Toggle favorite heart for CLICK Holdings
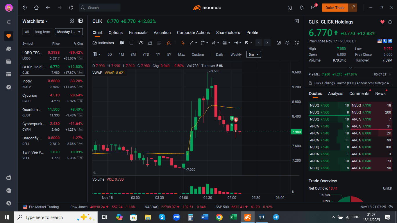 point(382,22)
